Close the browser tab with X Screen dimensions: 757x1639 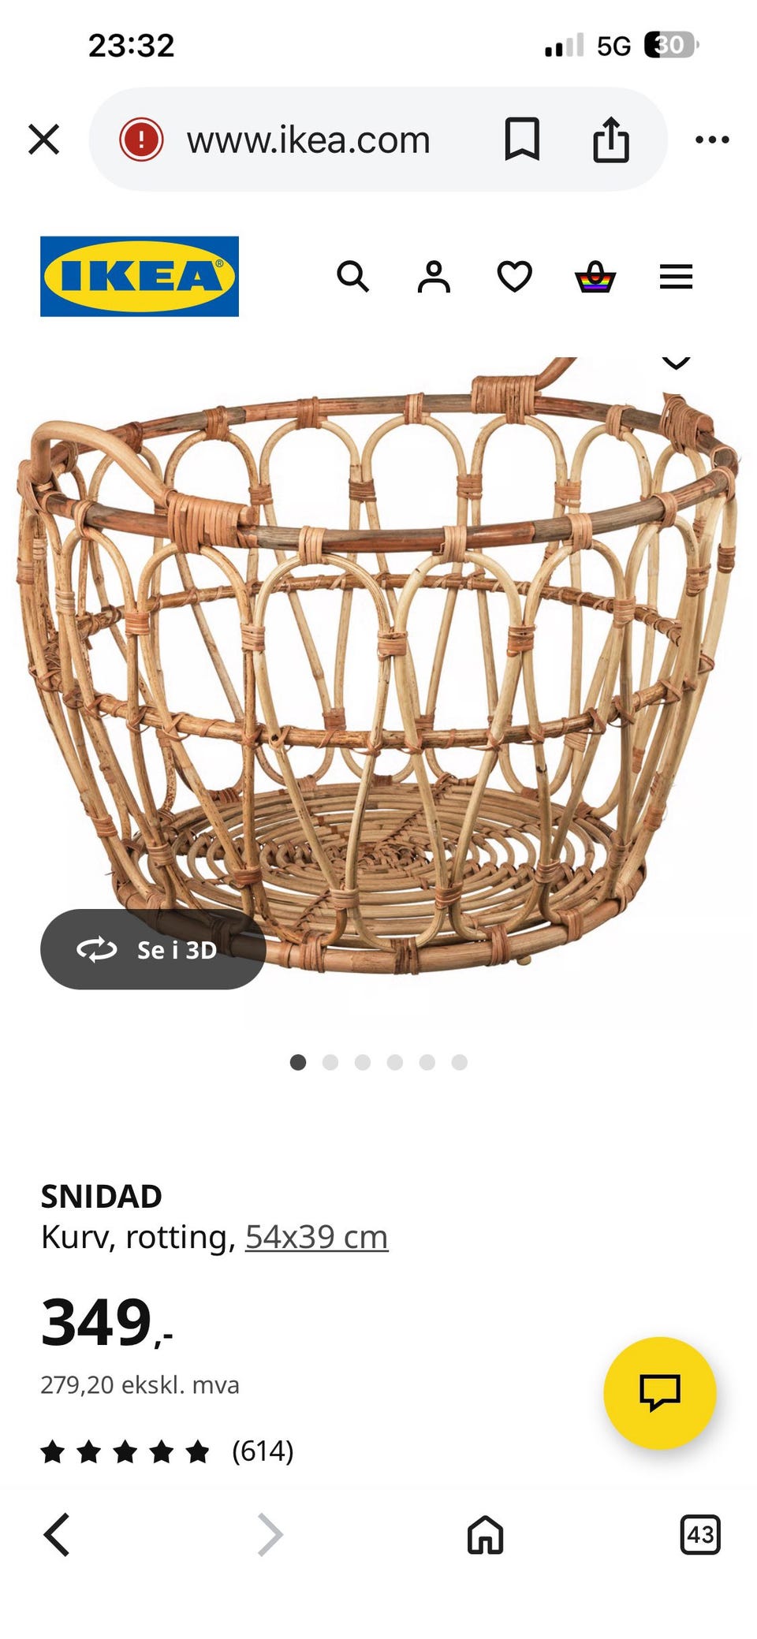(x=44, y=140)
